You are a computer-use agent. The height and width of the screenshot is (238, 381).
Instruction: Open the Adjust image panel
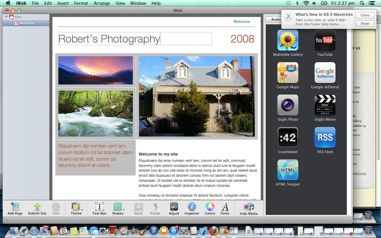[x=174, y=209]
